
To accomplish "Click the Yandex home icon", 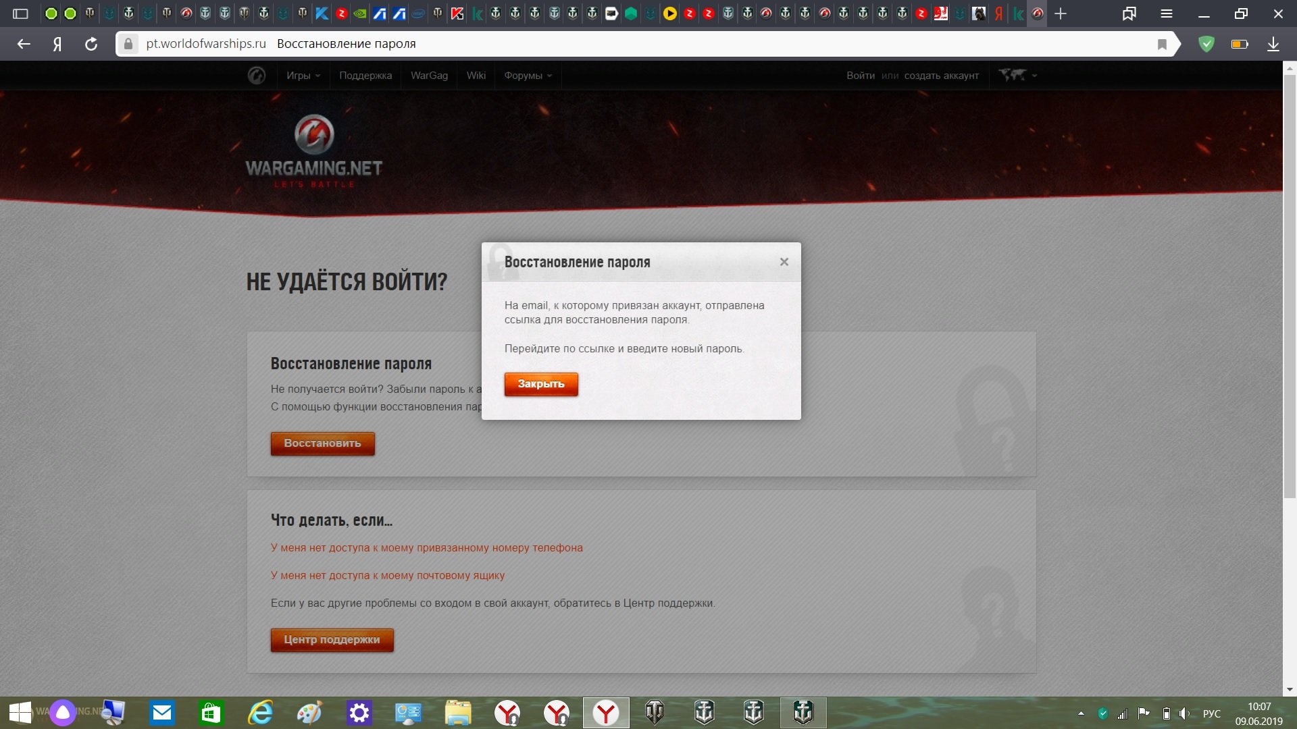I will pos(57,44).
